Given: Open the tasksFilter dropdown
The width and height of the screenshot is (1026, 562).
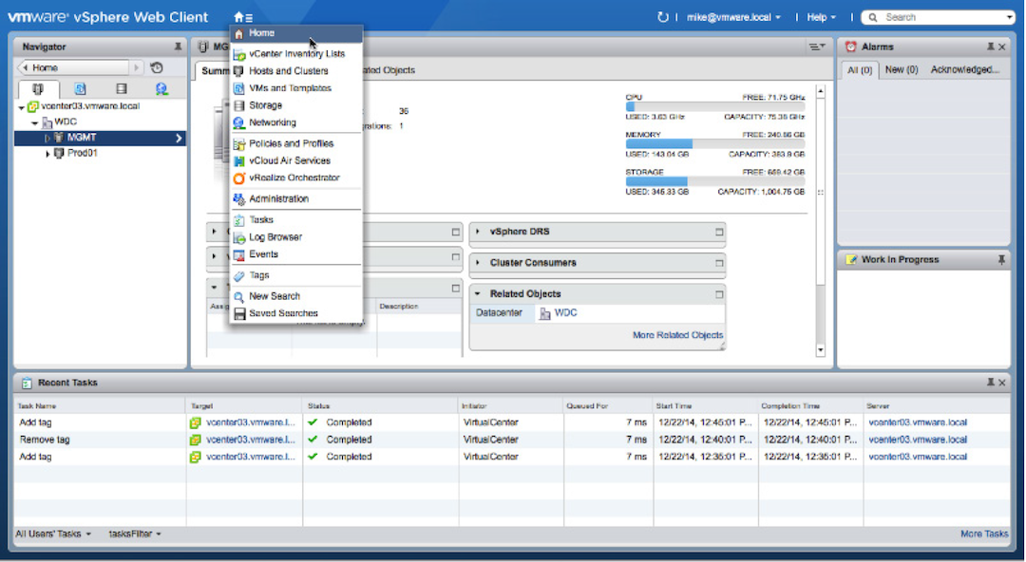Looking at the screenshot, I should (x=135, y=534).
